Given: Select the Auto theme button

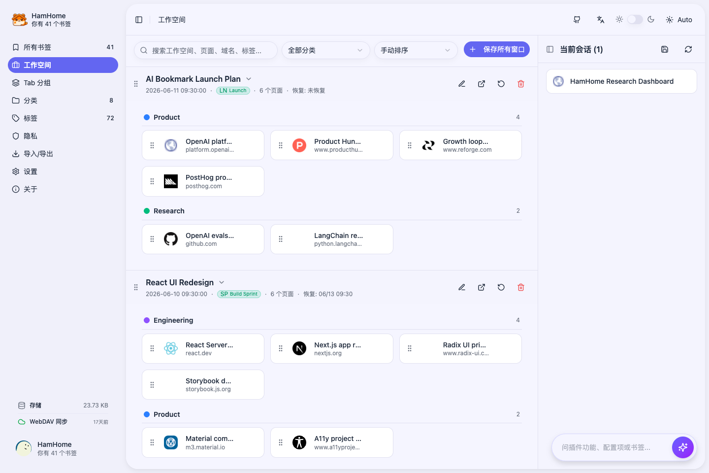Looking at the screenshot, I should click(x=679, y=20).
